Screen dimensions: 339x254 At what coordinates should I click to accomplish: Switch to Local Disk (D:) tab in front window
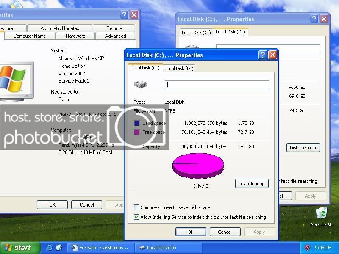179,69
